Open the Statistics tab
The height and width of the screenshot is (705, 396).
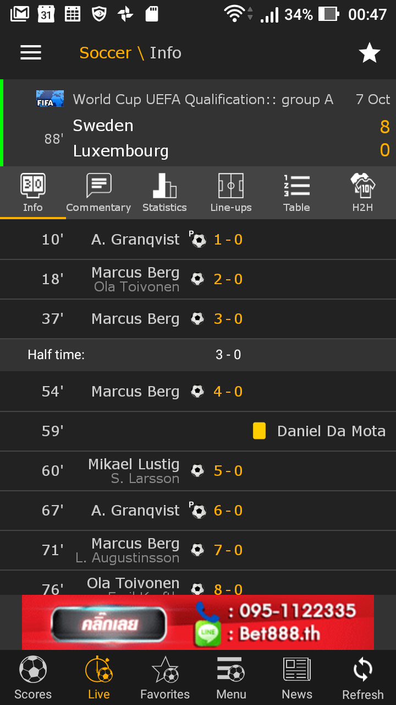[164, 193]
